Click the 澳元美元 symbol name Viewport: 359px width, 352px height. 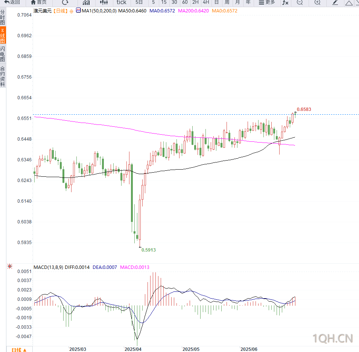click(x=43, y=11)
